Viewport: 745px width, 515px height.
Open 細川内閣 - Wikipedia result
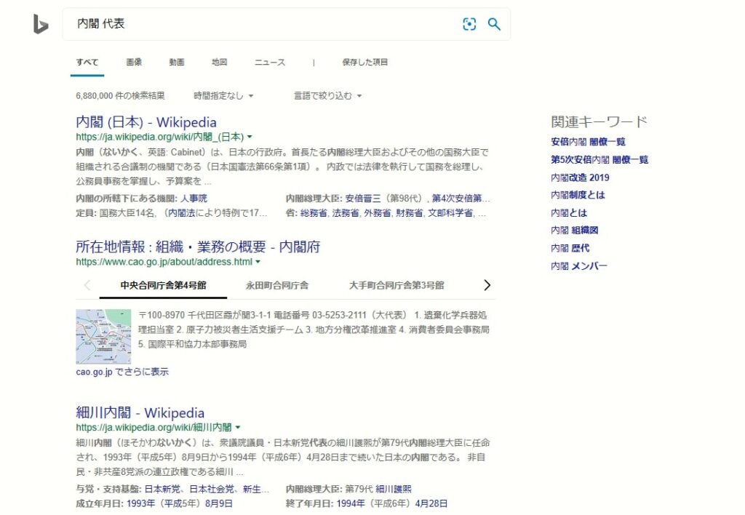coord(140,412)
